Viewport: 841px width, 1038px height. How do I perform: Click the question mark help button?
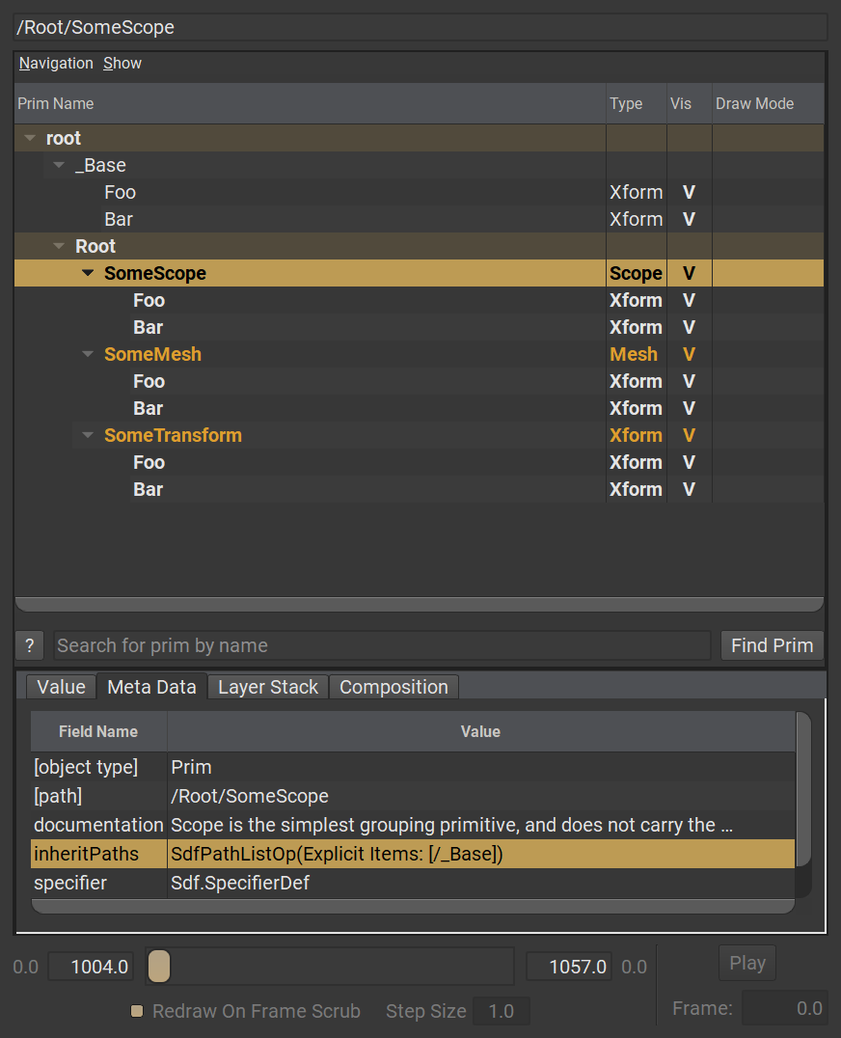click(29, 645)
